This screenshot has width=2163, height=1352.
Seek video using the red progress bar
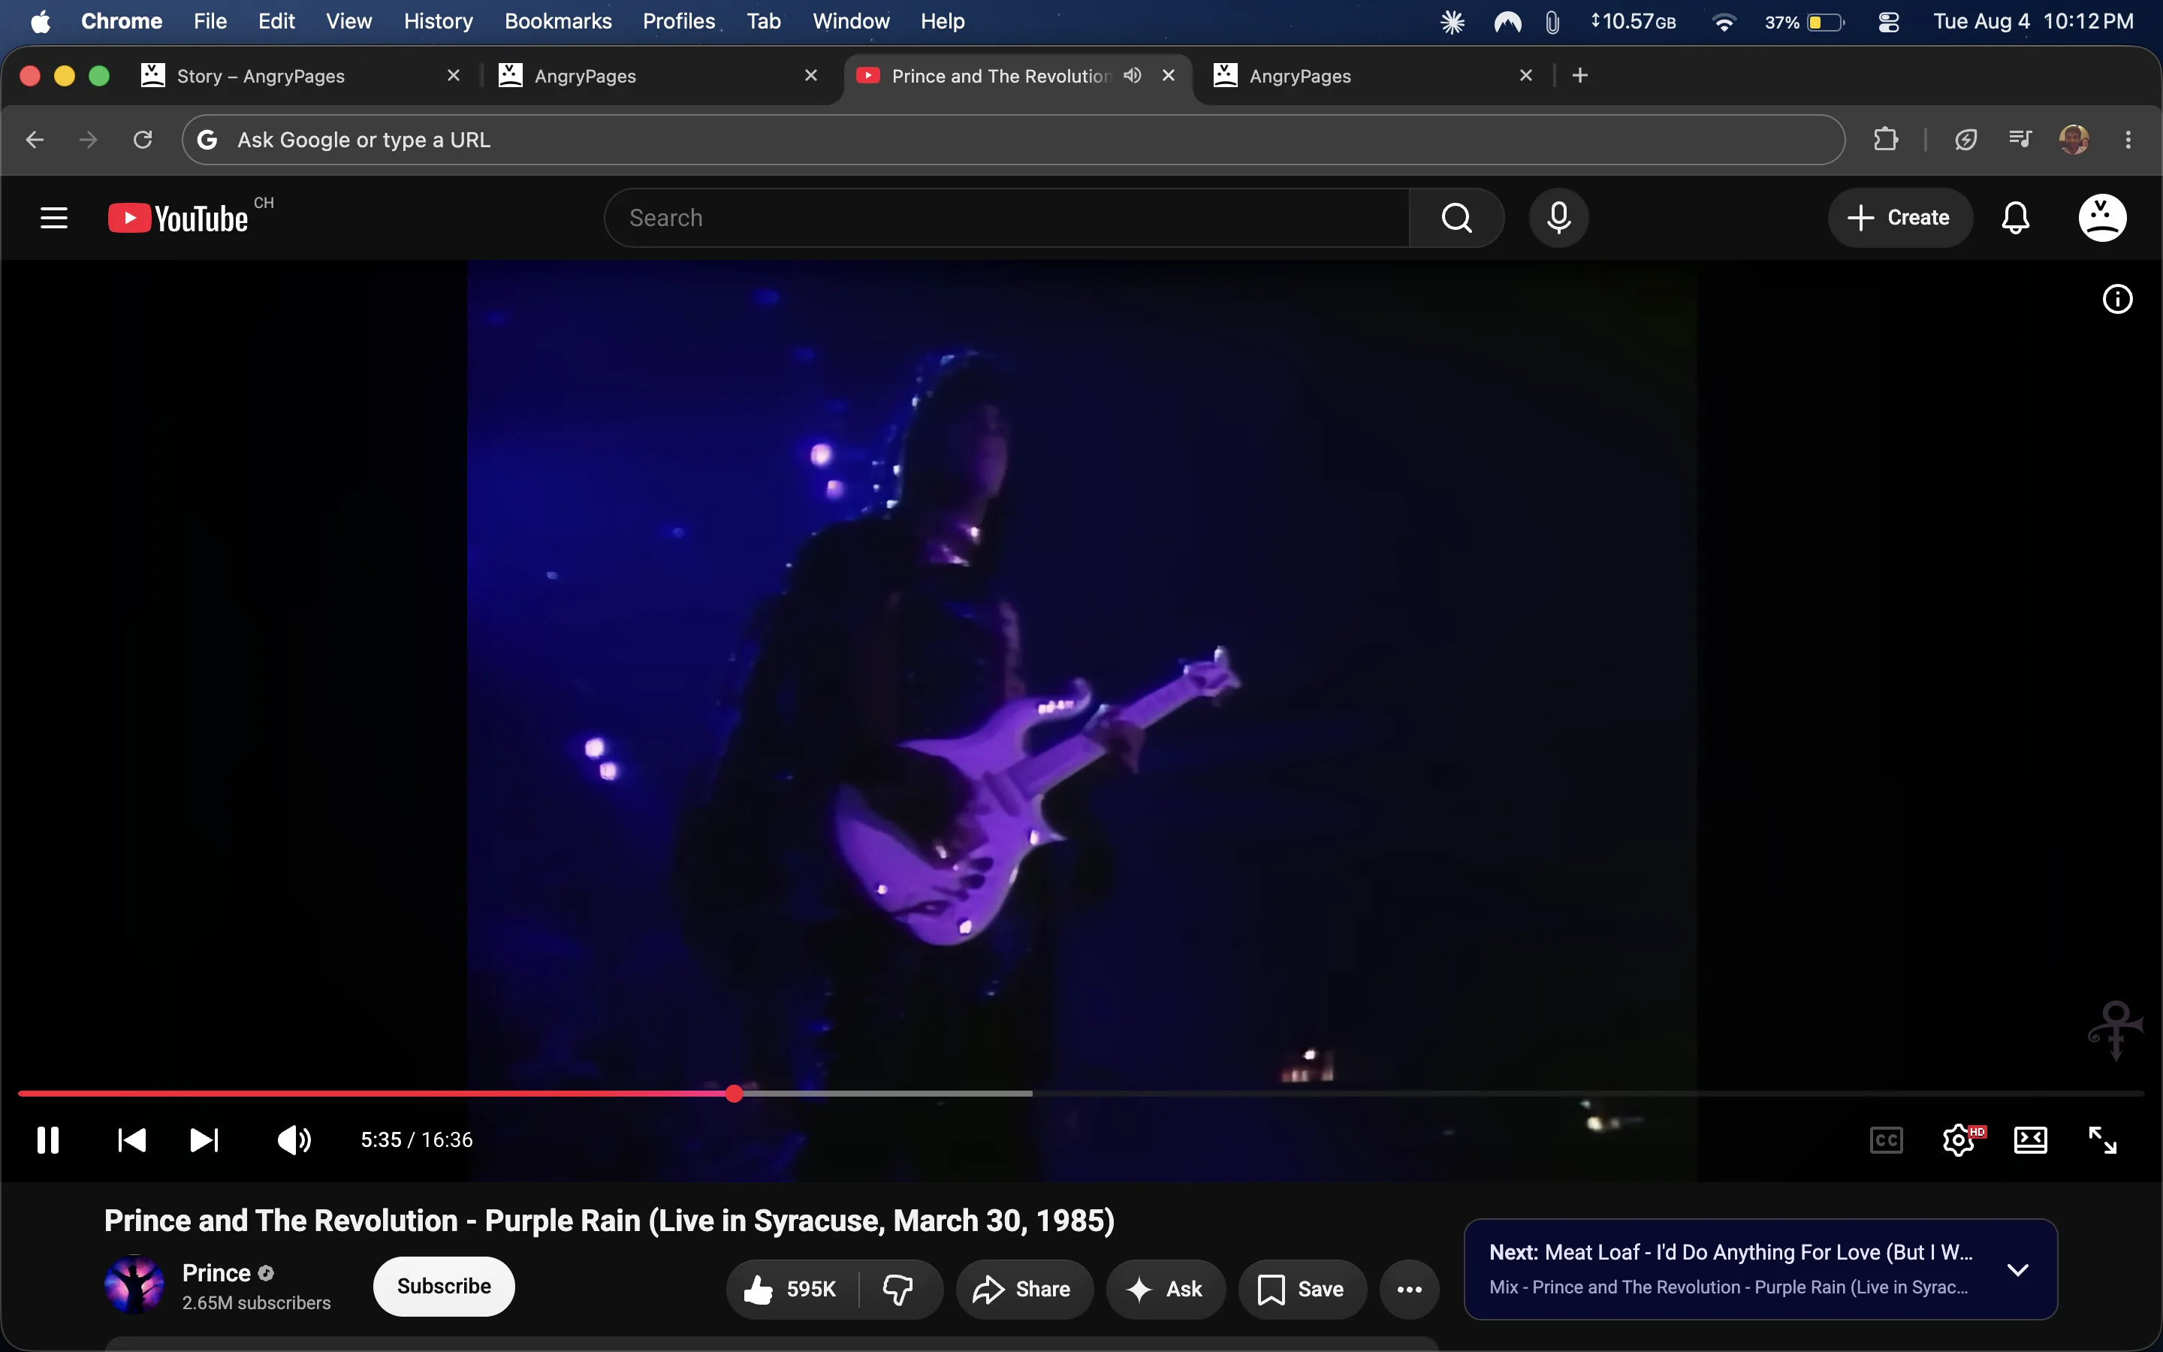1081,1093
